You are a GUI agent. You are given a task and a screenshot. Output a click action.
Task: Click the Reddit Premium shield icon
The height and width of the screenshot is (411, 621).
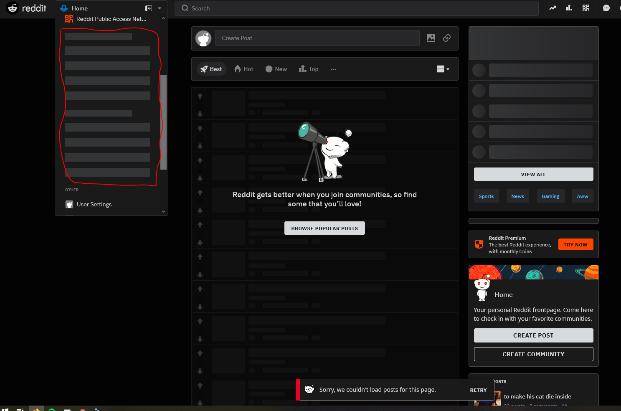click(x=479, y=244)
